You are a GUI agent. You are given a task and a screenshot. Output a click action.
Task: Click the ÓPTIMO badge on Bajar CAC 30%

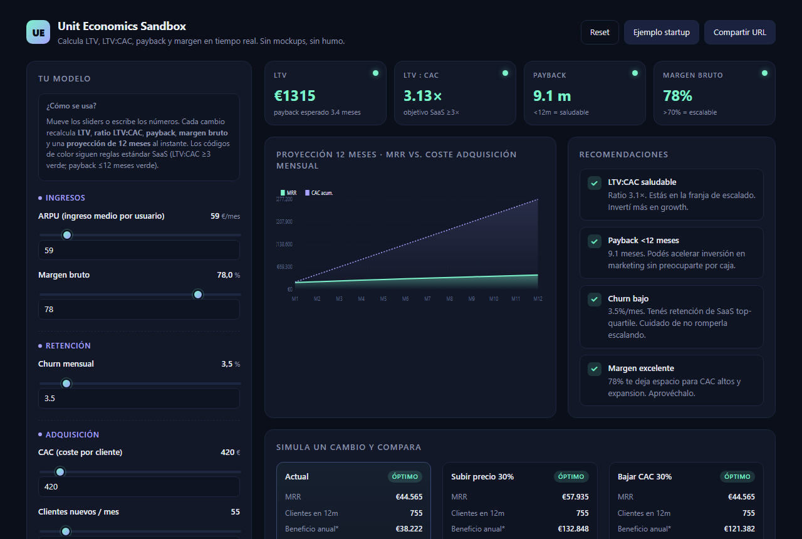737,477
